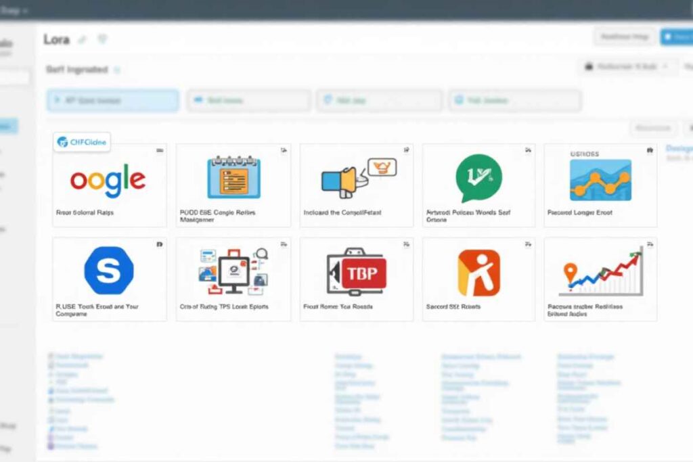Open the blue analytics line chart icon
Viewport: 693px width, 462px height.
601,180
